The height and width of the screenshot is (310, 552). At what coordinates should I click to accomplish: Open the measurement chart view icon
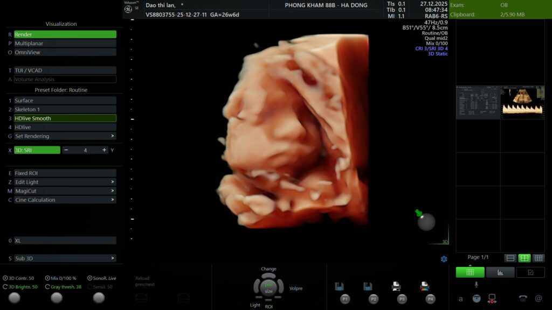coord(500,272)
